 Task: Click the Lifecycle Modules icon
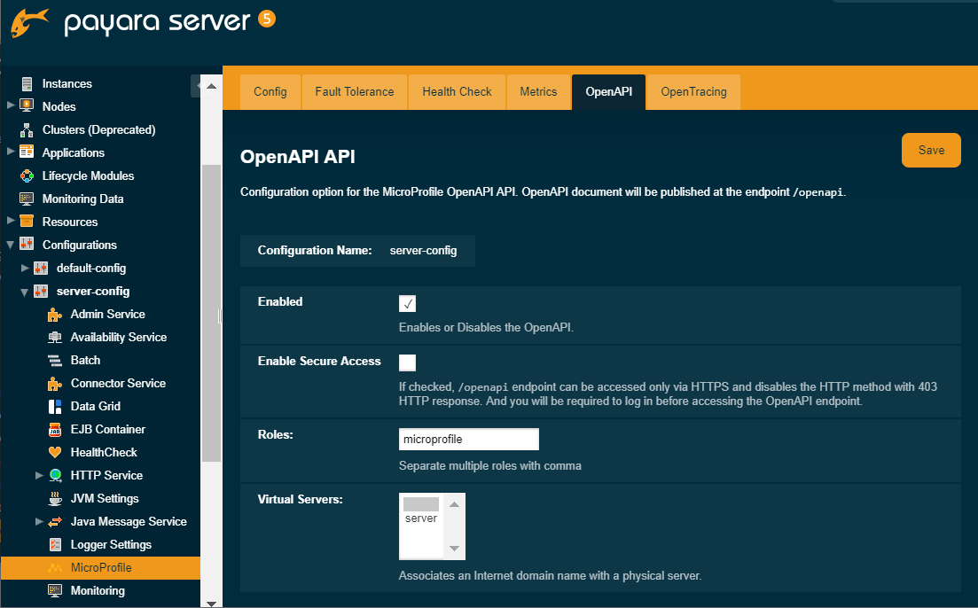27,175
